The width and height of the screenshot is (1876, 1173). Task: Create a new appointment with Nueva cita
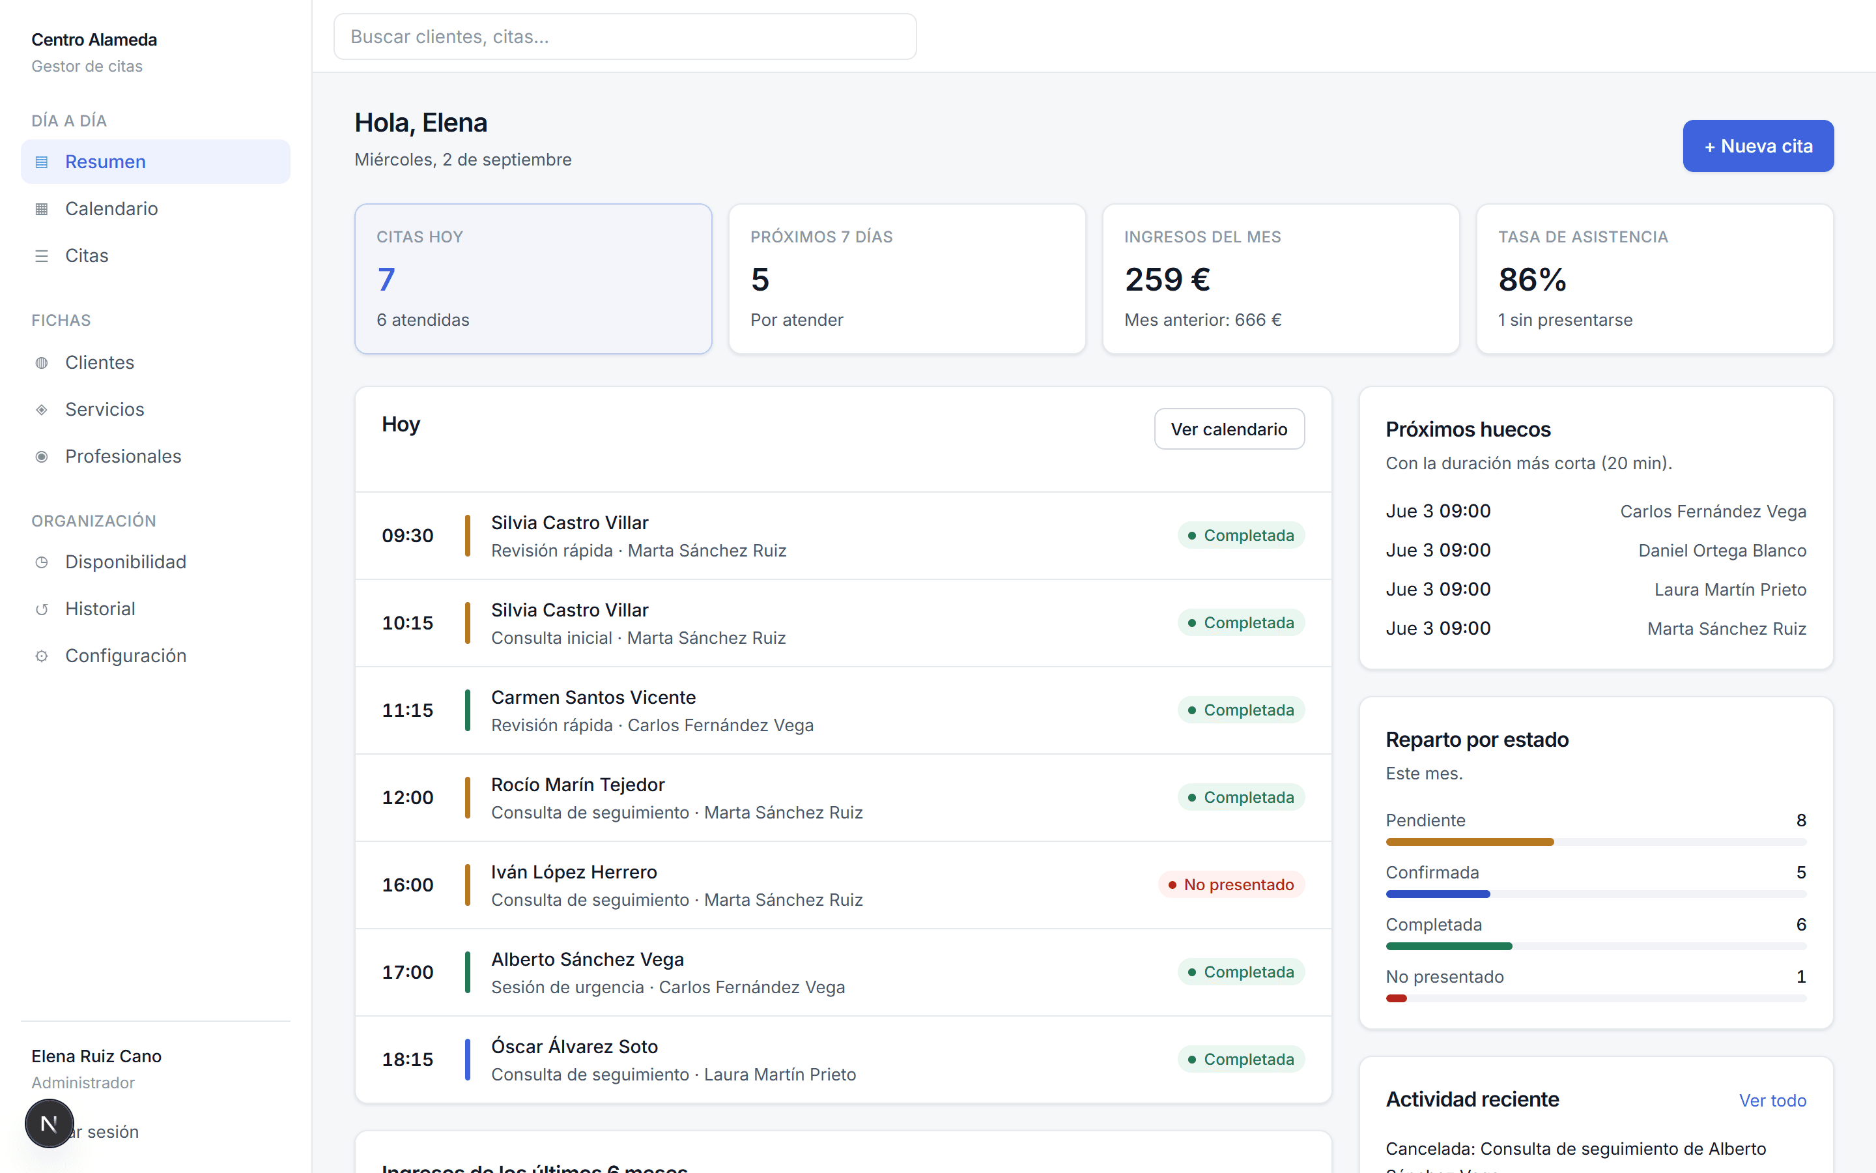(1757, 146)
